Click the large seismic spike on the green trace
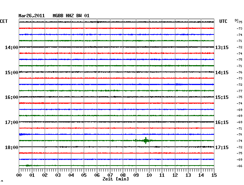Viewport: 244px width, 185px height. [x=146, y=140]
